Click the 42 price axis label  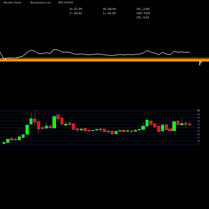click(199, 121)
